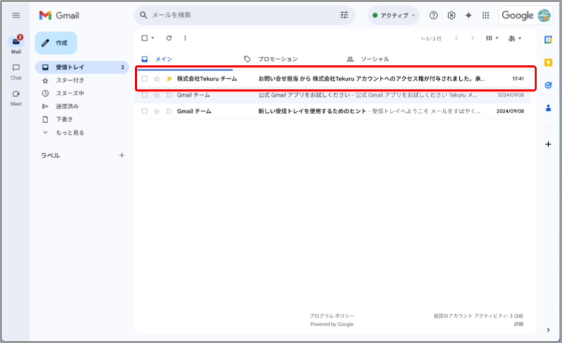Select the 株式会社Tekuru チーム email checkbox

144,79
